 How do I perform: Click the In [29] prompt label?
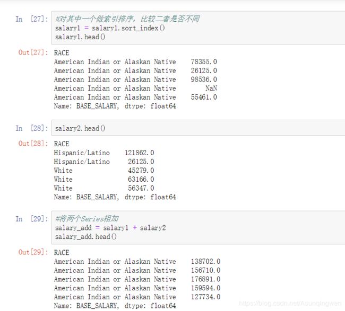click(32, 219)
